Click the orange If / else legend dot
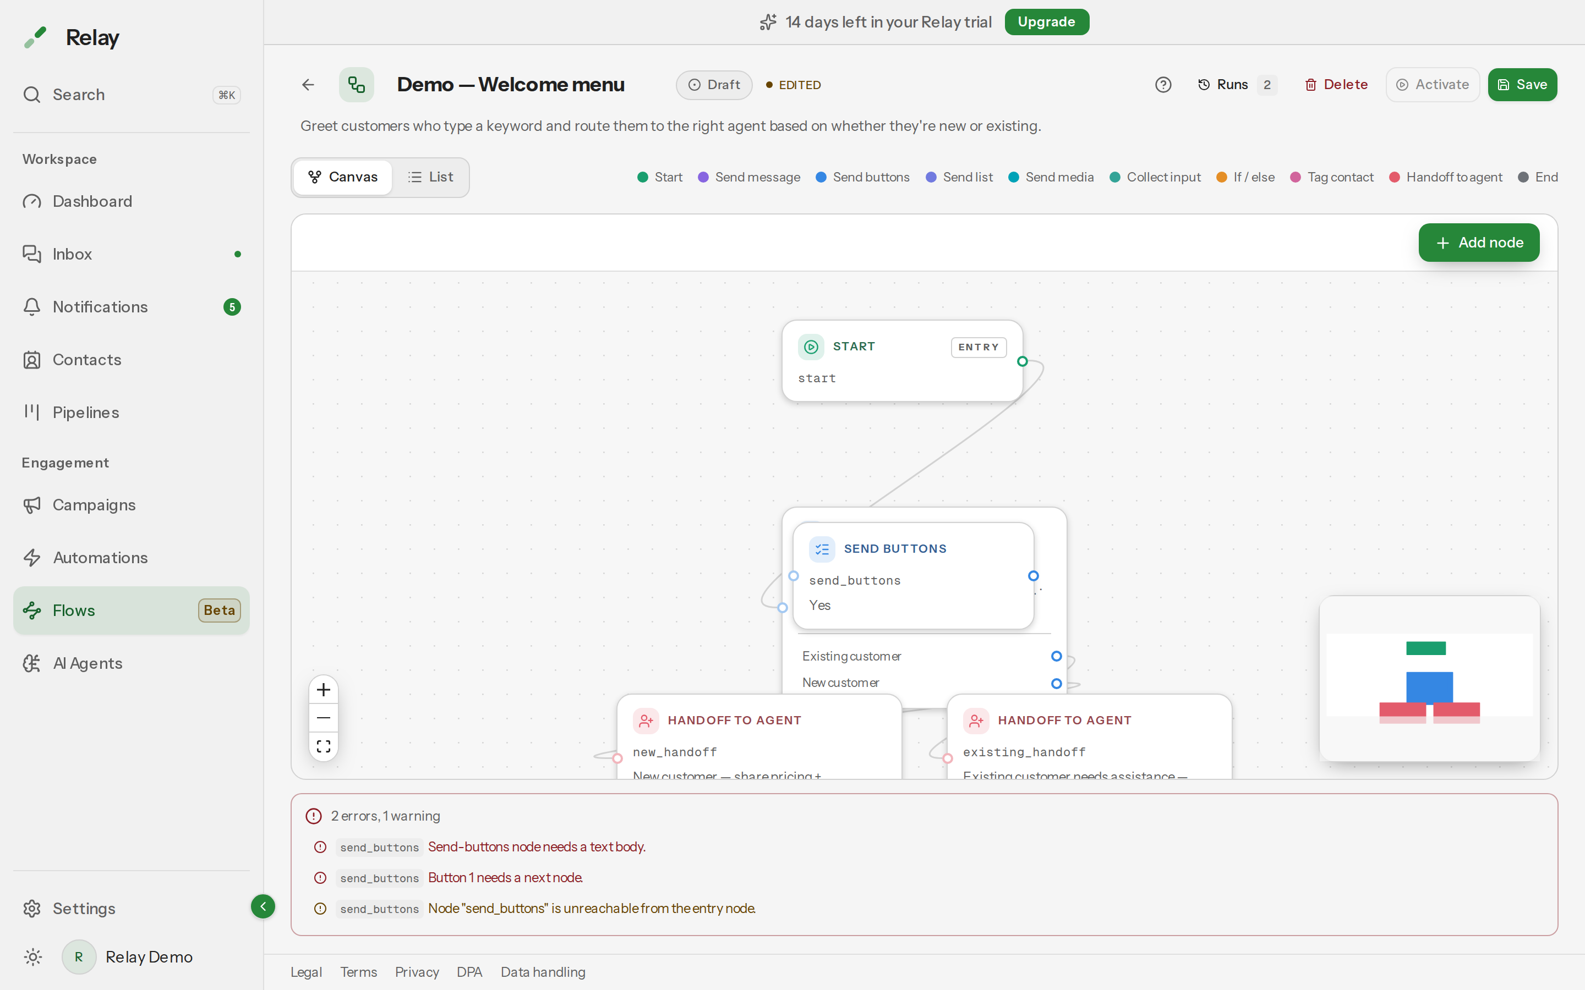The height and width of the screenshot is (990, 1585). pyautogui.click(x=1222, y=177)
